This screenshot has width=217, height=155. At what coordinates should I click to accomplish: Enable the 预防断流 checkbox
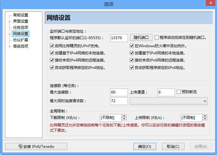tap(179, 92)
